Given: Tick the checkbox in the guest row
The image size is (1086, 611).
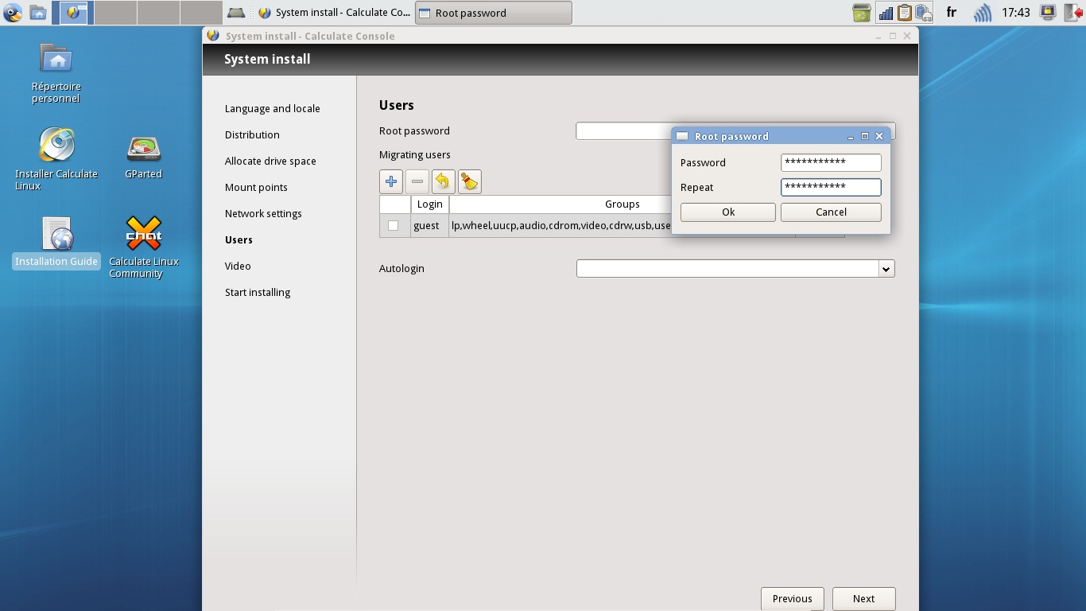Looking at the screenshot, I should pos(393,225).
